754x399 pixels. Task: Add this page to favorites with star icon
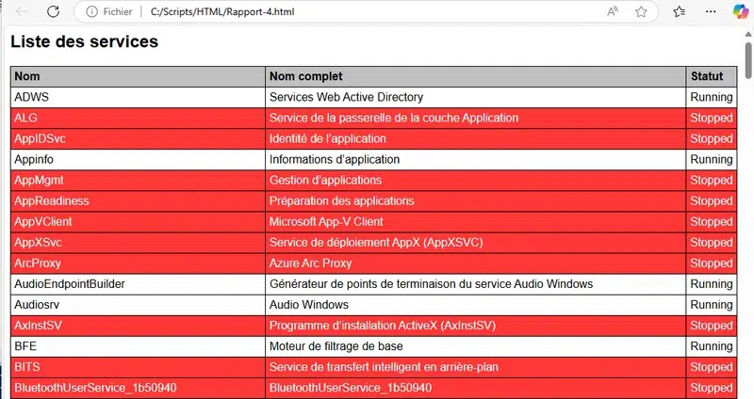pos(641,12)
